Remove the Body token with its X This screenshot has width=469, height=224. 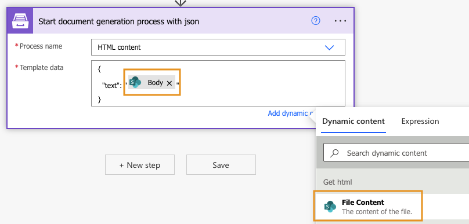tap(169, 83)
